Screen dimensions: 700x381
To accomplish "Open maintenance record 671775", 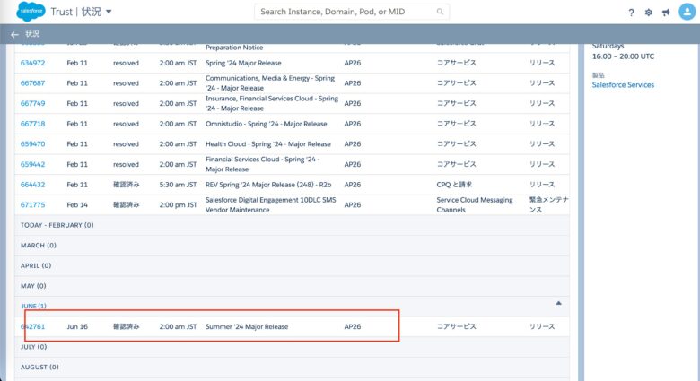I will click(32, 204).
